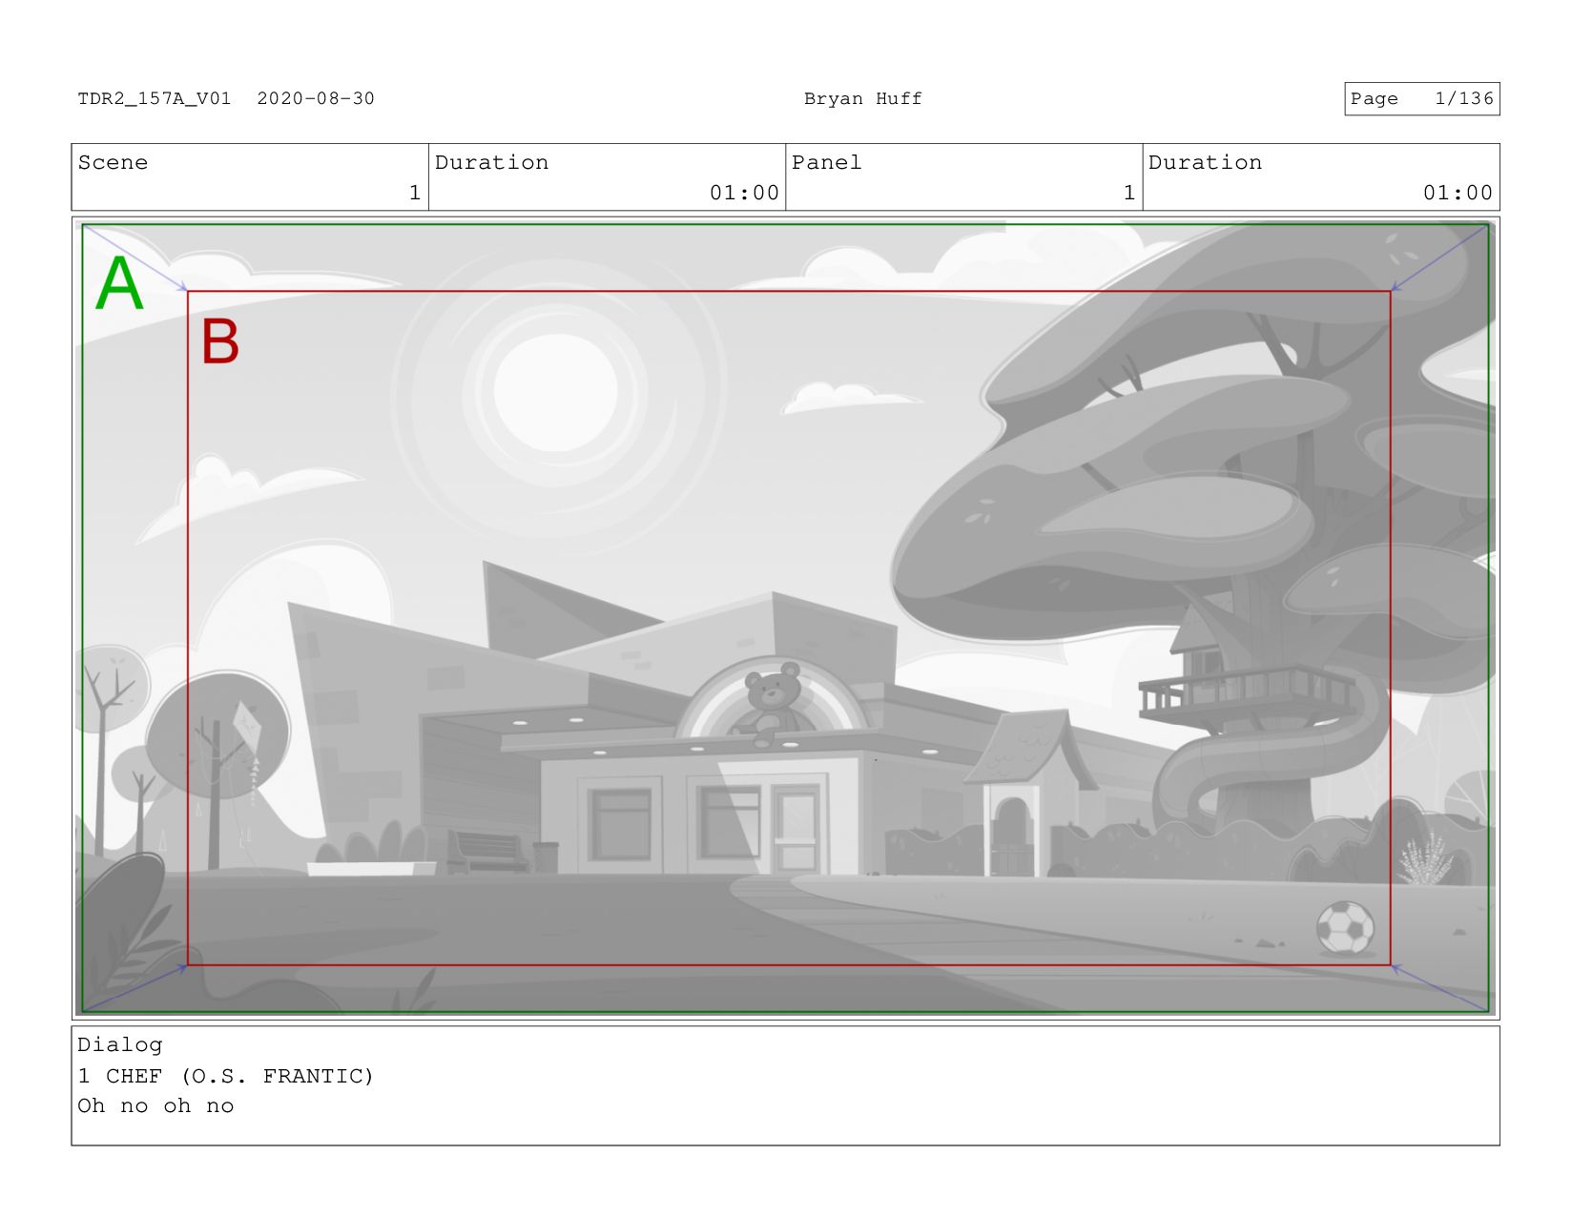Click the date 2020-08-30

pyautogui.click(x=316, y=98)
